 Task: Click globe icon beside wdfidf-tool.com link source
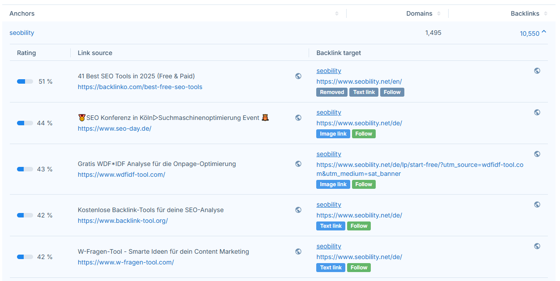pos(298,164)
